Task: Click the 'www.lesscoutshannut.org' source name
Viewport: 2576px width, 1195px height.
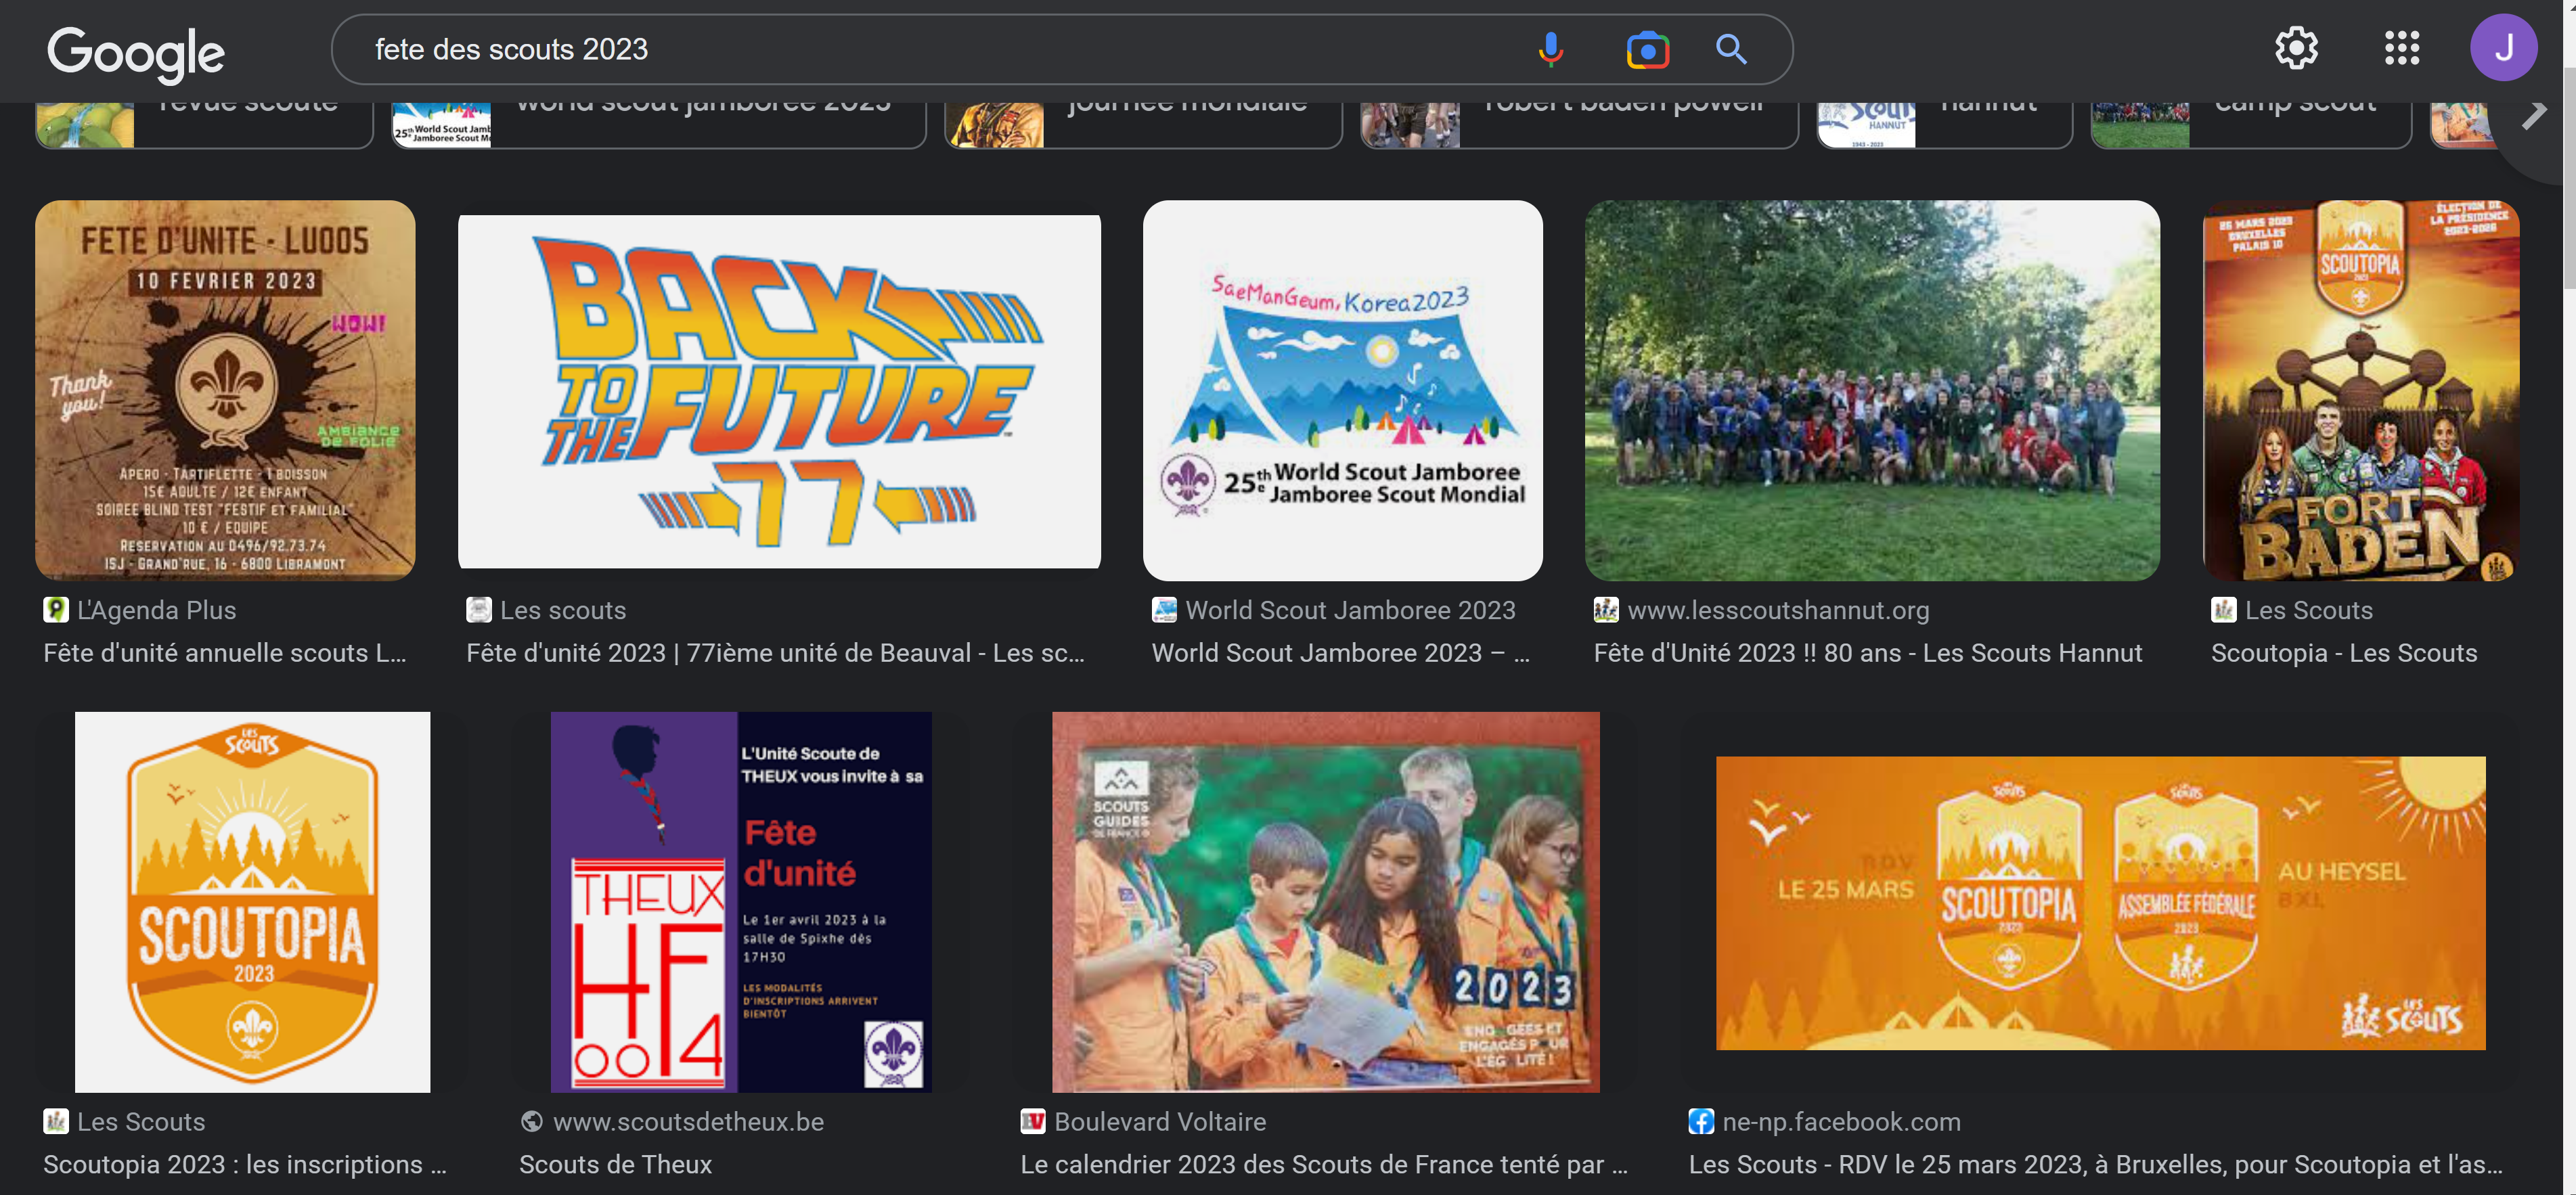Action: [1778, 610]
